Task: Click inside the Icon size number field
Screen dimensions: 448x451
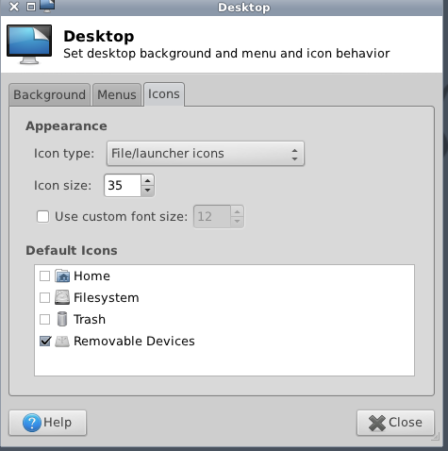Action: point(123,186)
